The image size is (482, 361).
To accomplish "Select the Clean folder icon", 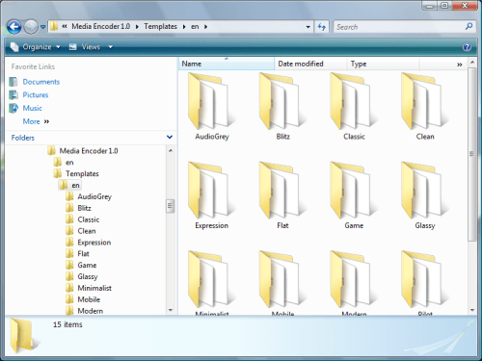I will click(x=425, y=101).
